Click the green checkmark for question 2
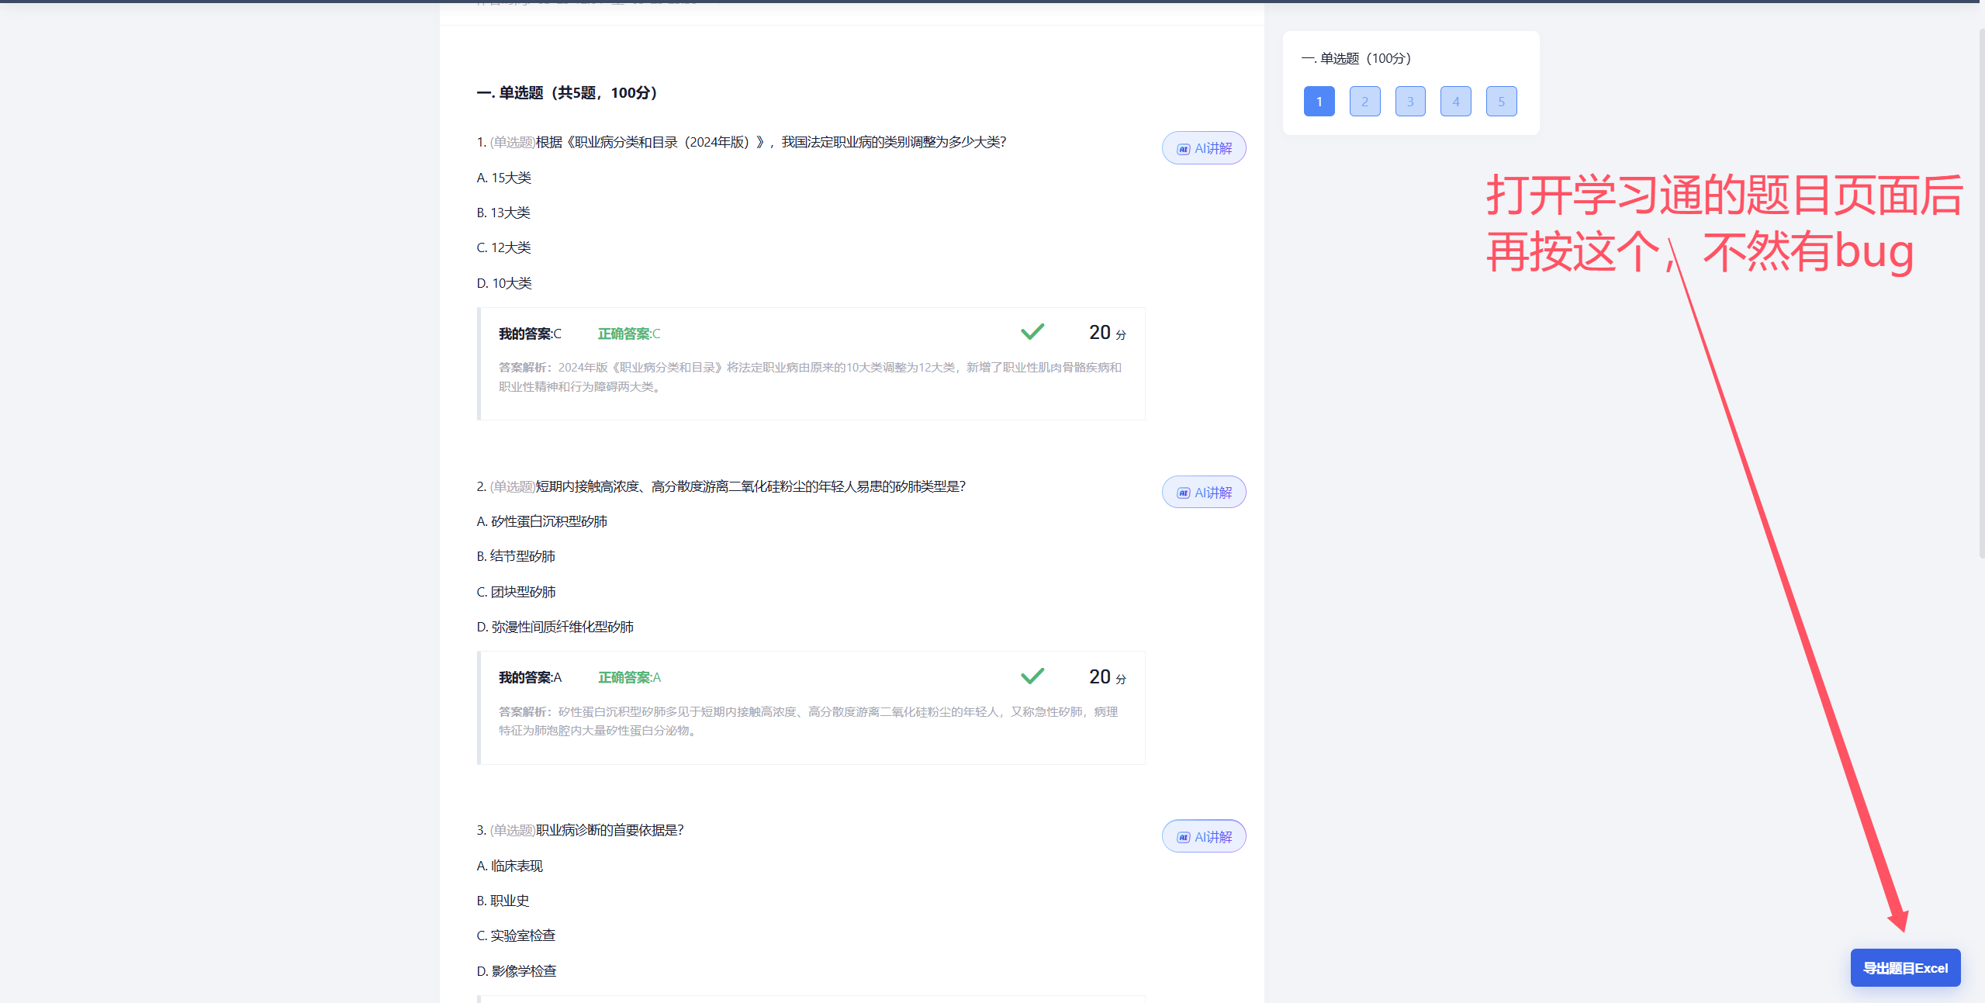1985x1003 pixels. point(1032,676)
